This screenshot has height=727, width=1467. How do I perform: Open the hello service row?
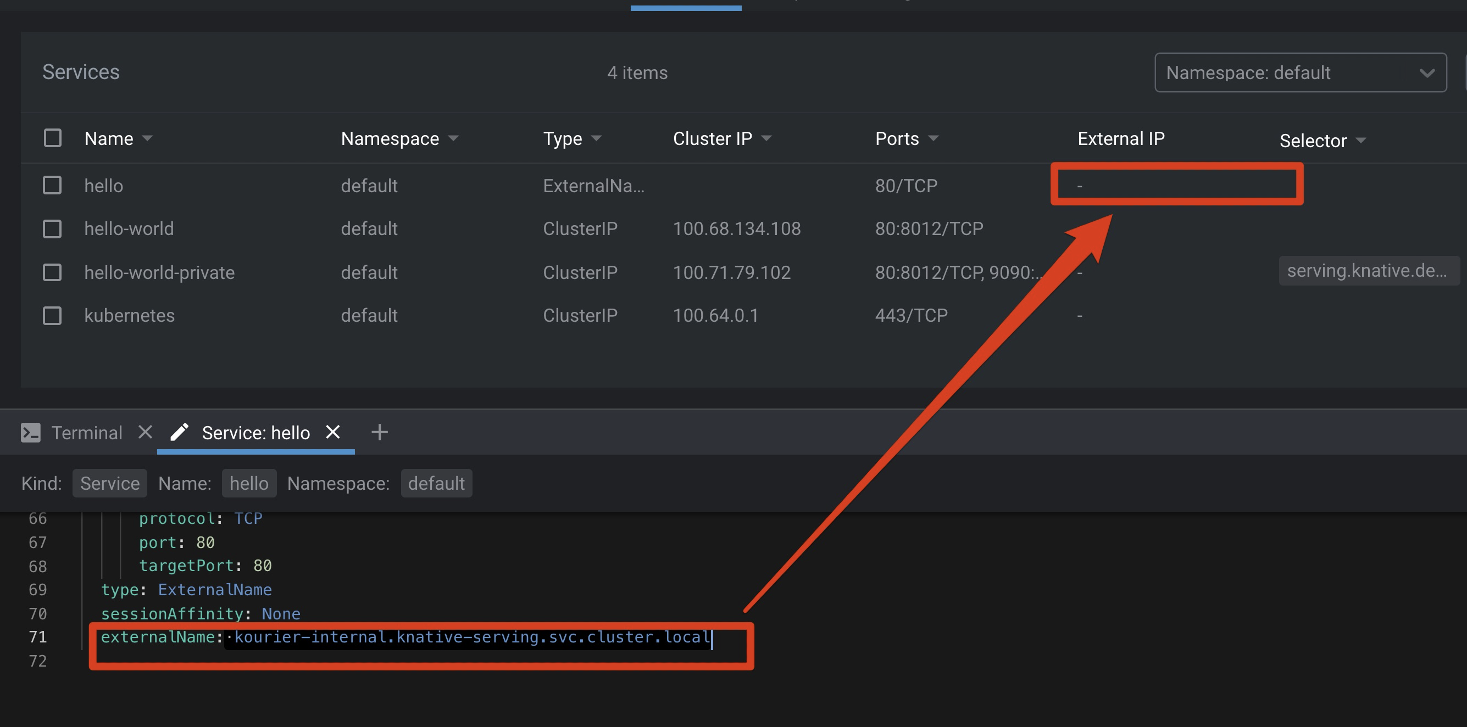(744, 185)
